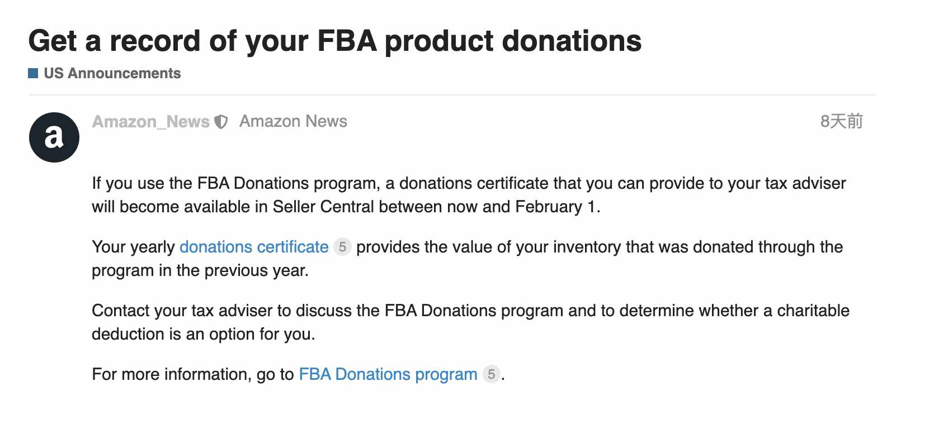Click the 8天前 post timestamp
Viewport: 934px width, 429px height.
click(841, 121)
